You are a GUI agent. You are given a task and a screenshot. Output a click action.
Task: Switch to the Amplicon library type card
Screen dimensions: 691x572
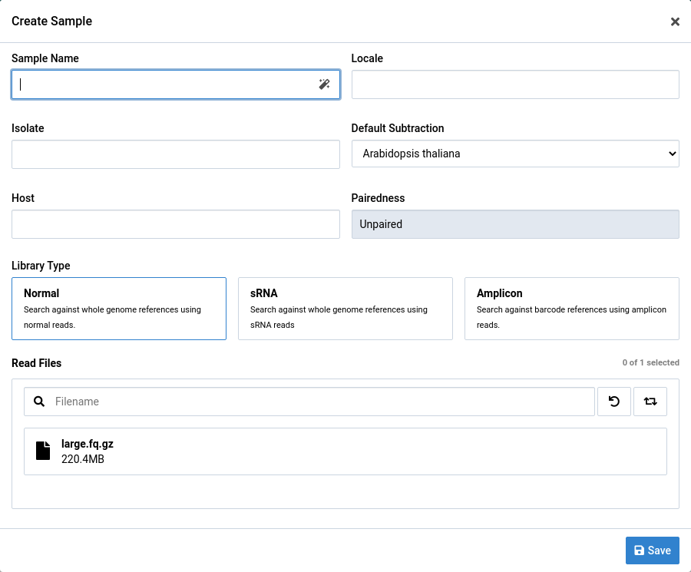(571, 308)
